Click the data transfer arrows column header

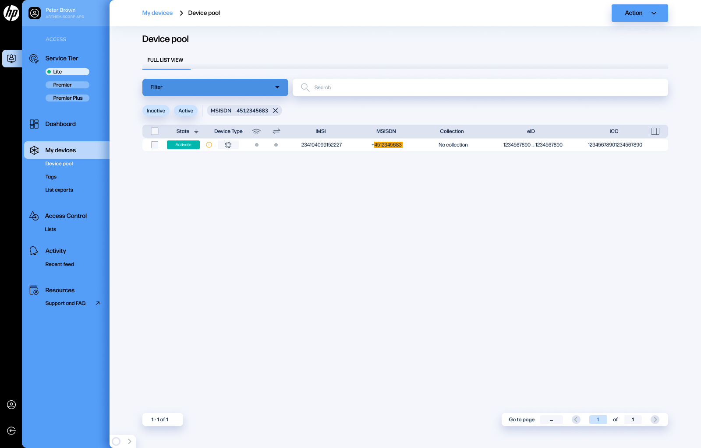pyautogui.click(x=276, y=131)
